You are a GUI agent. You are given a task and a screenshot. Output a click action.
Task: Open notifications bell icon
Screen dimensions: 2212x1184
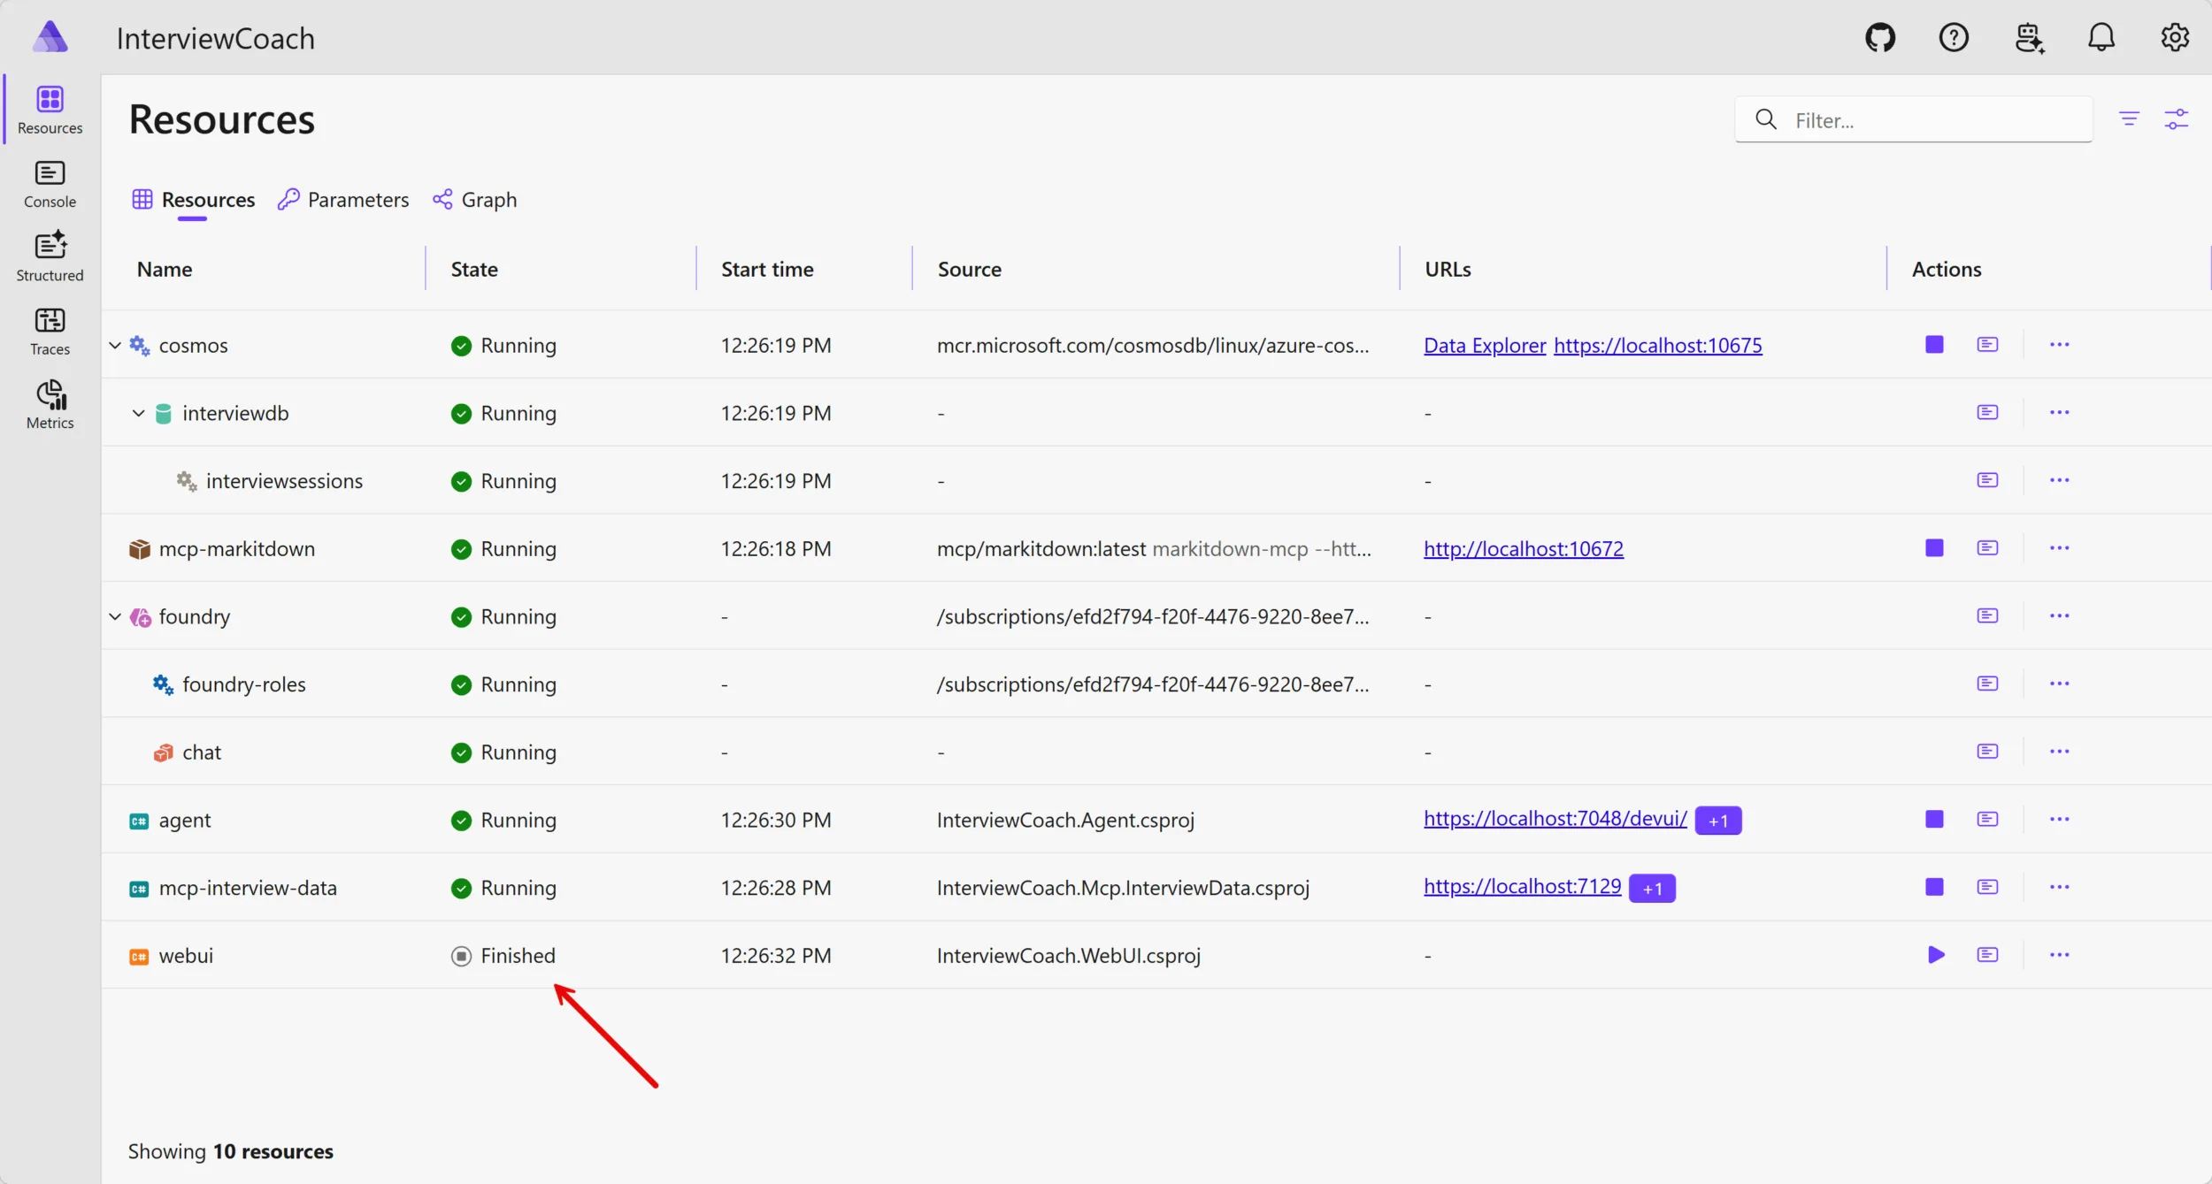[x=2101, y=38]
